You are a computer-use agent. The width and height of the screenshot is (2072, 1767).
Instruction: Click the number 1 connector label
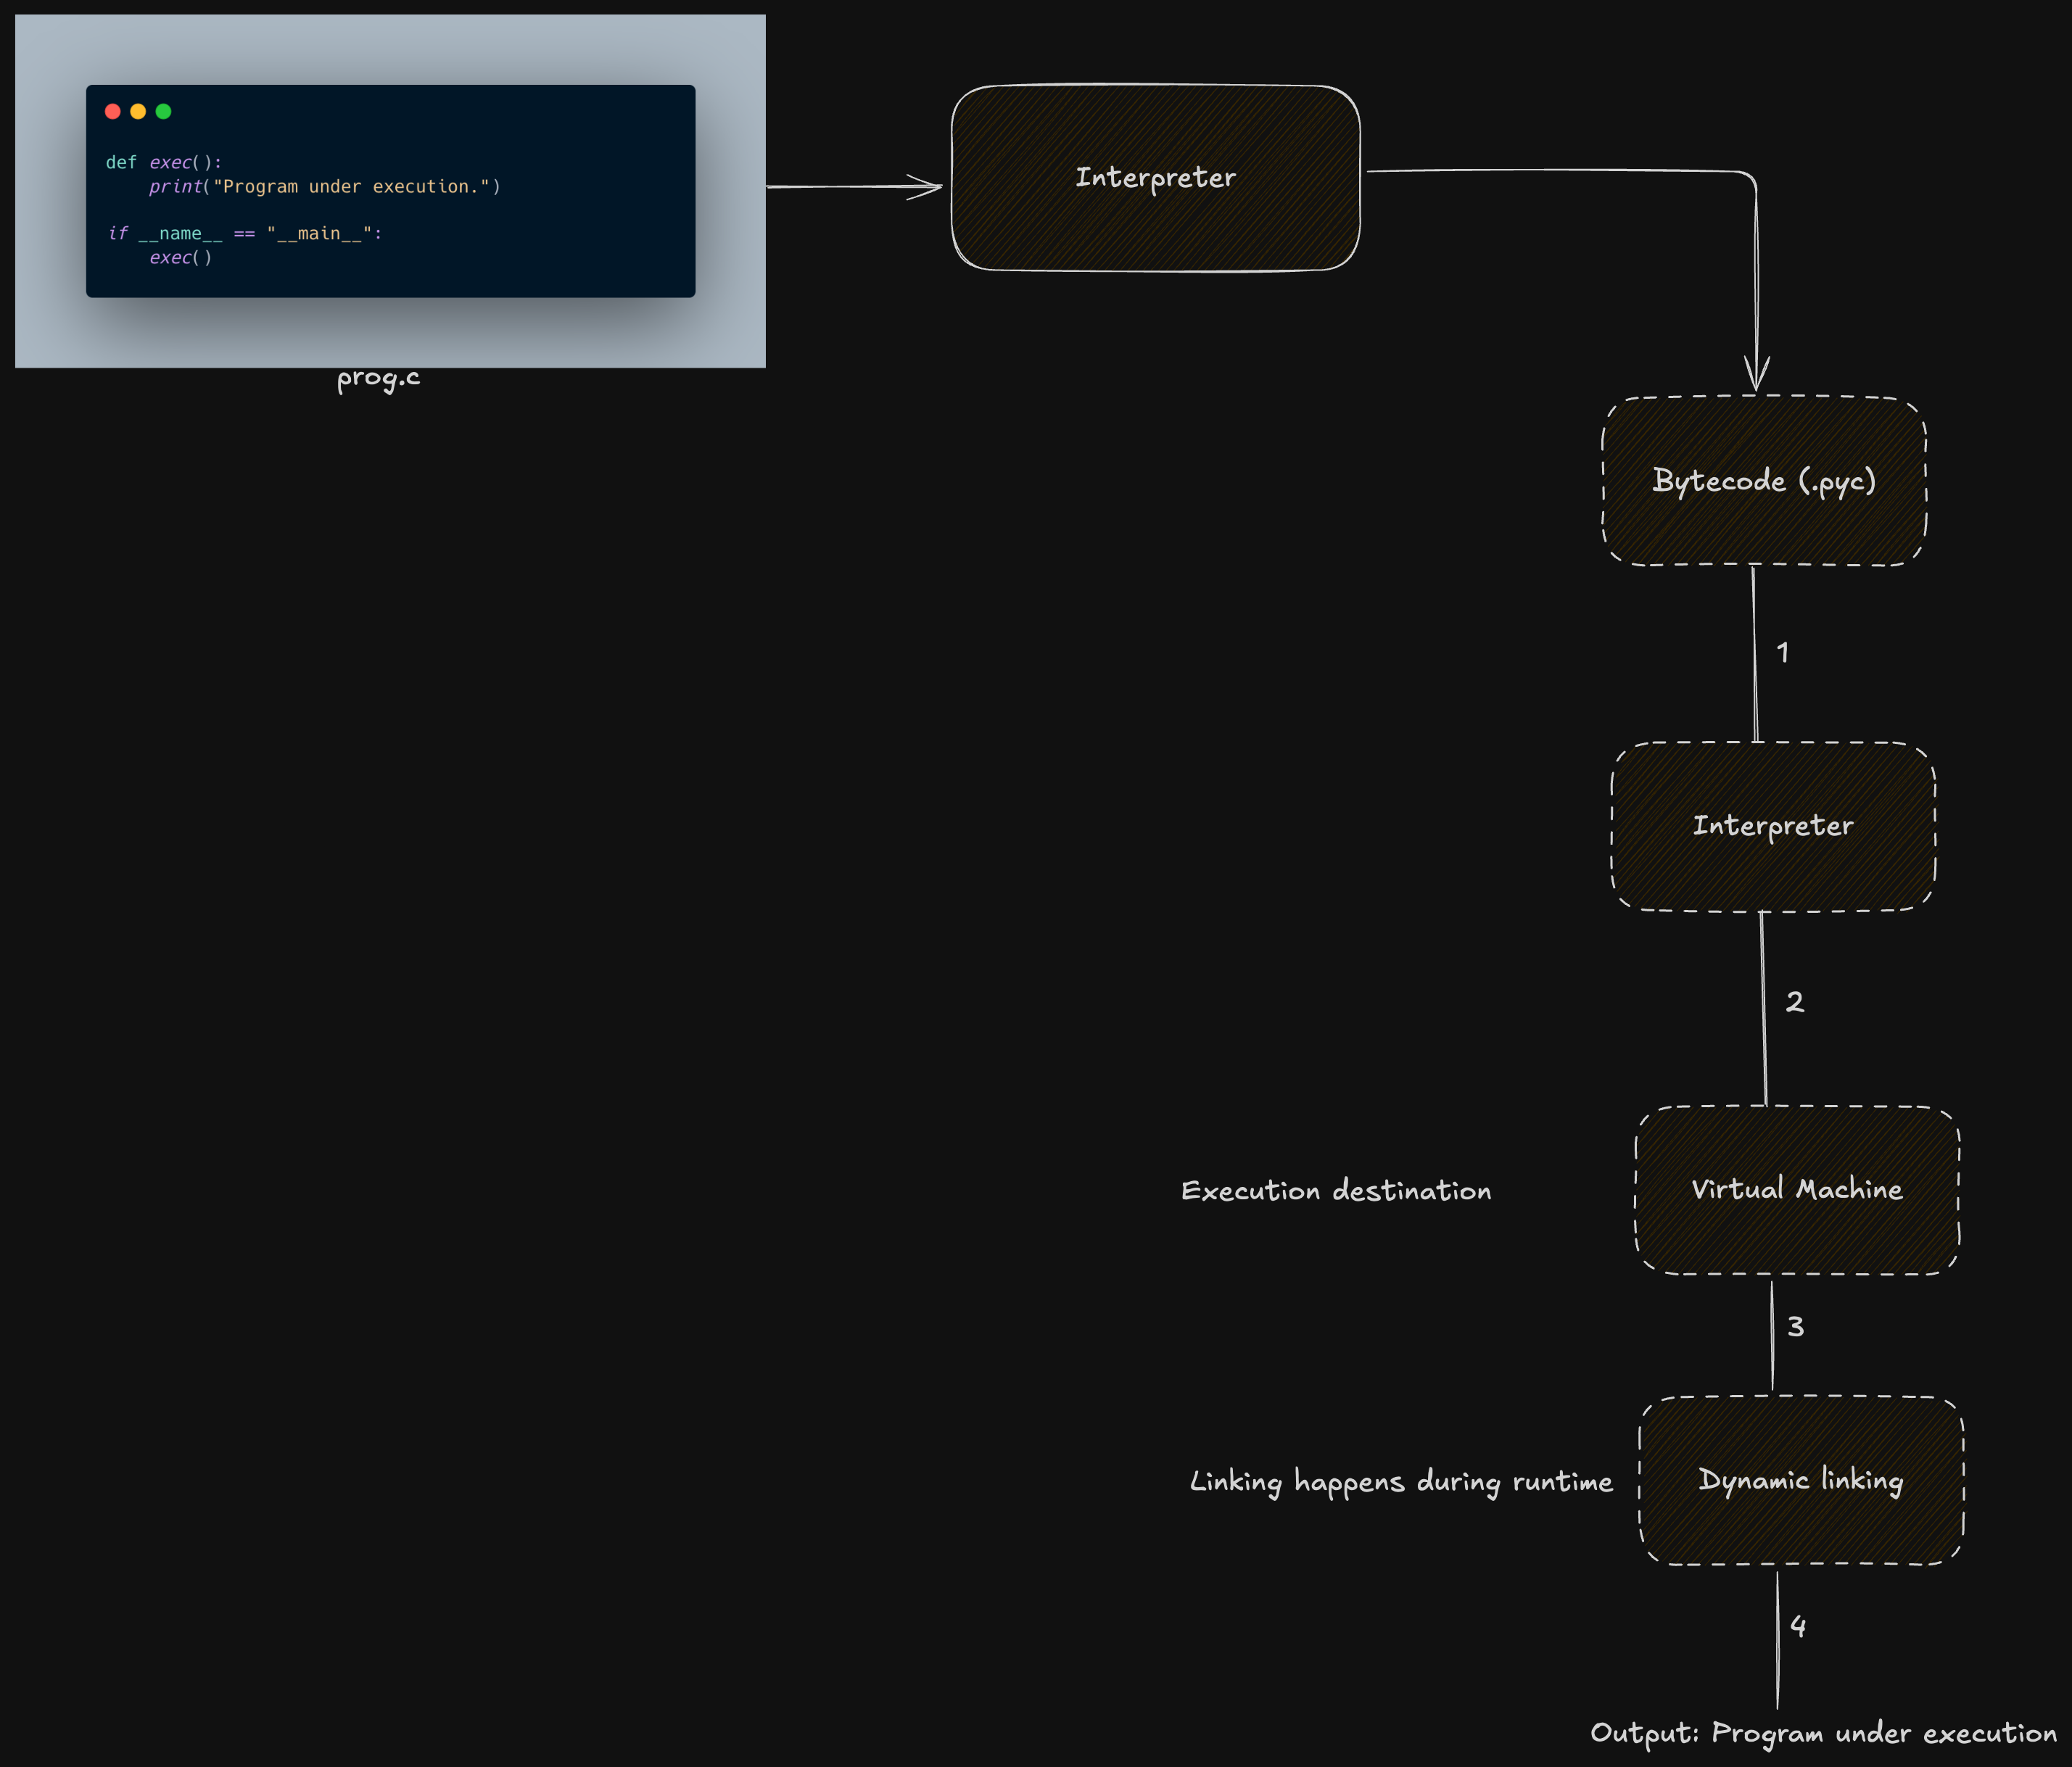1782,653
